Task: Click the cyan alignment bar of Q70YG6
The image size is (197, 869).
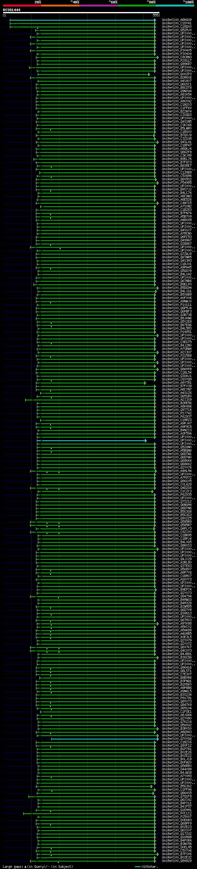Action: point(104,739)
